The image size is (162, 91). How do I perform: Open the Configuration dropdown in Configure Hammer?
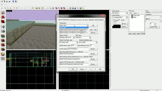[x=87, y=25]
